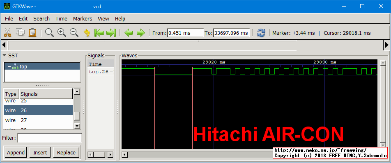Select wire 26 in the signal list
Image resolution: width=391 pixels, height=163 pixels.
pos(38,110)
